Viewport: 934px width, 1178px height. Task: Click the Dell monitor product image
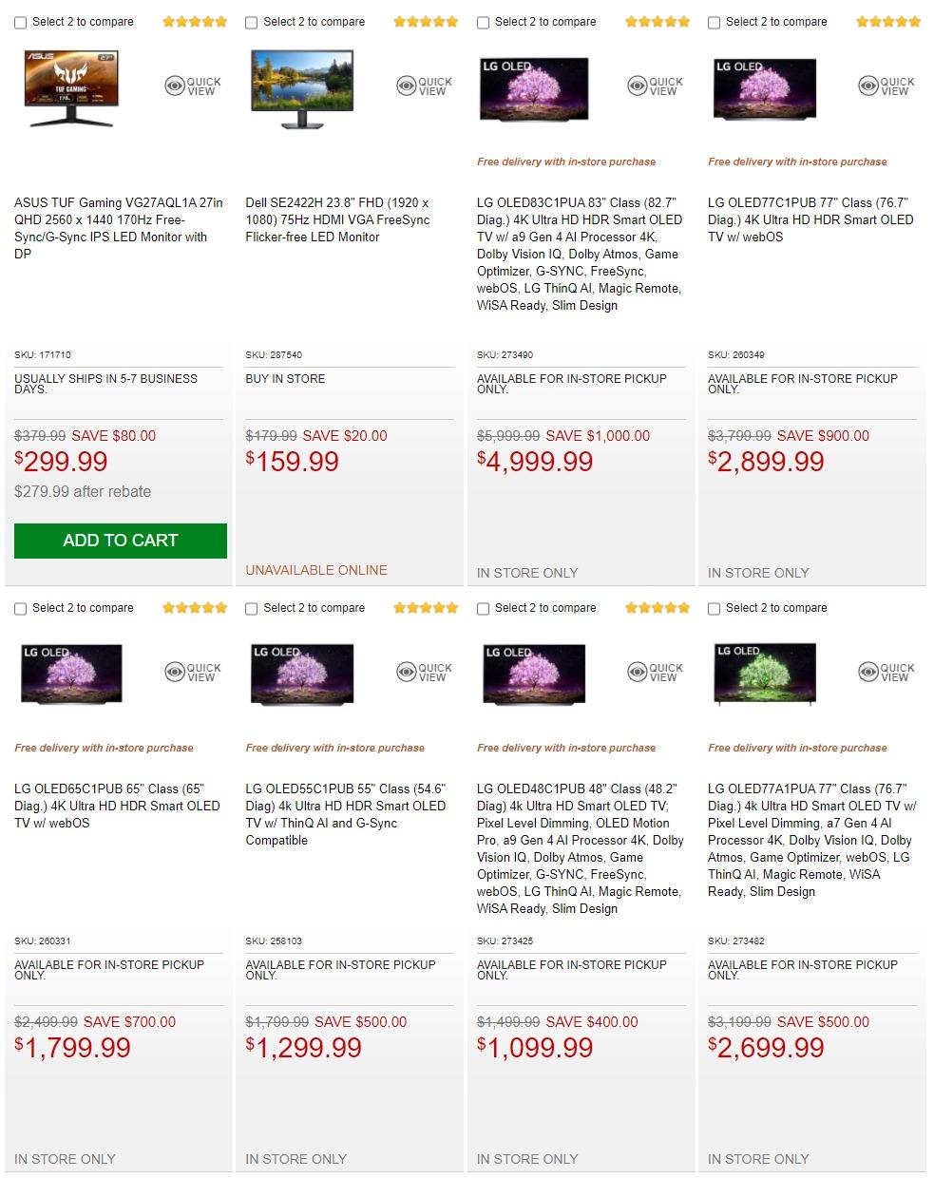pos(301,87)
